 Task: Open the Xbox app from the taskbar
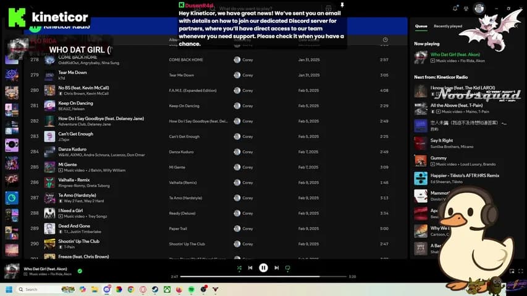167,289
